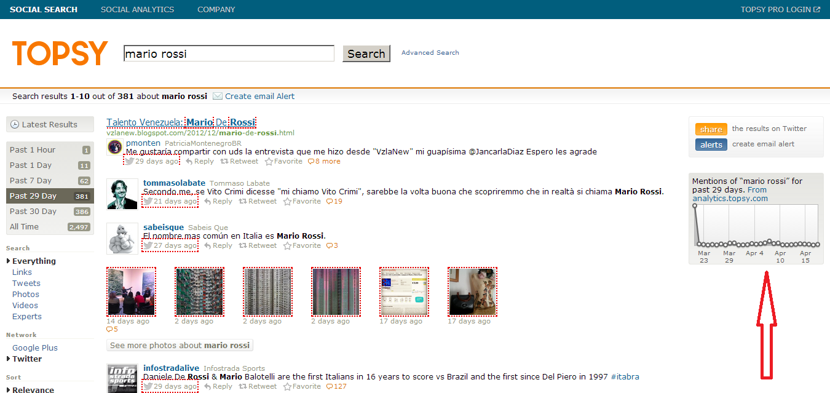This screenshot has height=393, width=830.
Task: View the 3 comments on sabeisque's tweet
Action: coord(332,245)
